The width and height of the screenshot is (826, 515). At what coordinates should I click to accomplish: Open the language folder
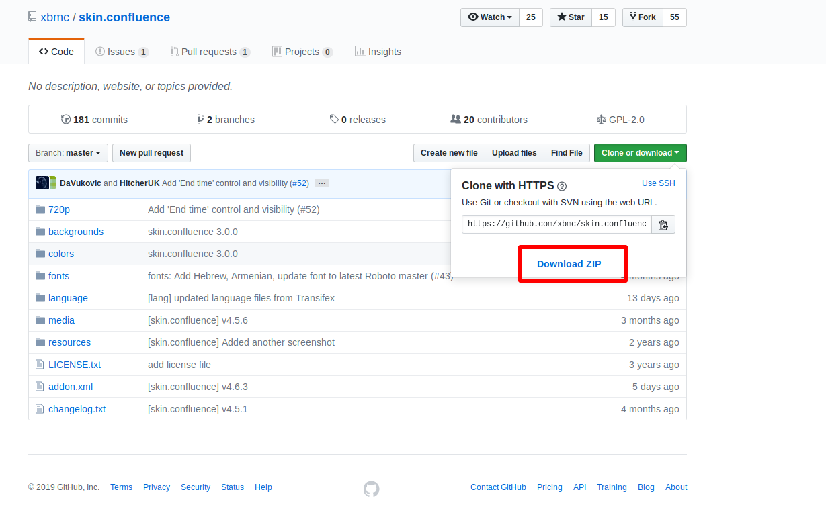pyautogui.click(x=68, y=298)
